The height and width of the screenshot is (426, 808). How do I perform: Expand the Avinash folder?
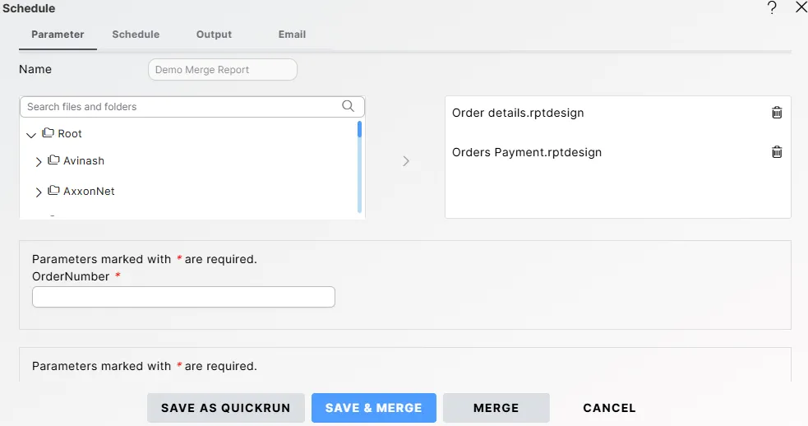[x=39, y=162]
